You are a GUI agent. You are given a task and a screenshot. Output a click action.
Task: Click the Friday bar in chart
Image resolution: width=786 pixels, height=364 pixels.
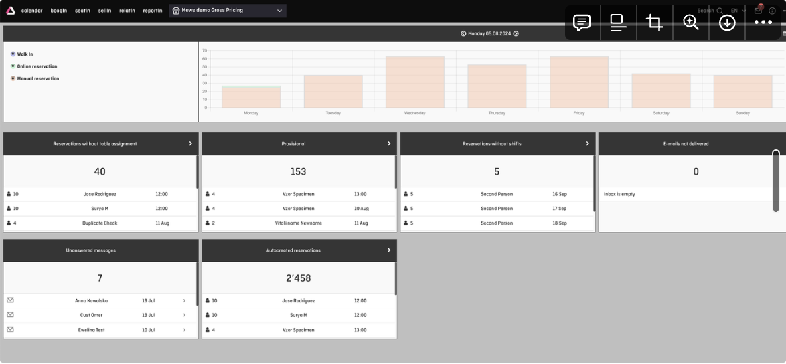click(579, 82)
